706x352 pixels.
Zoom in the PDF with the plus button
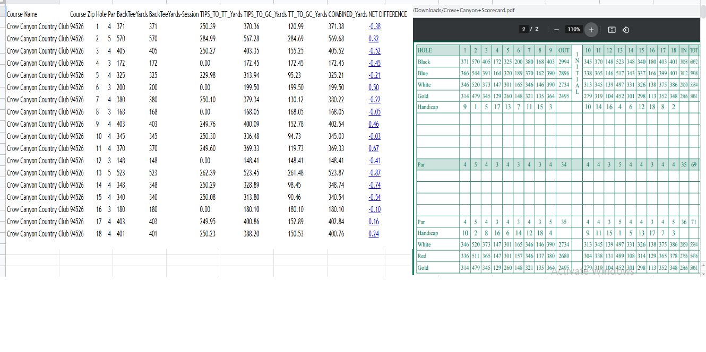coord(591,30)
